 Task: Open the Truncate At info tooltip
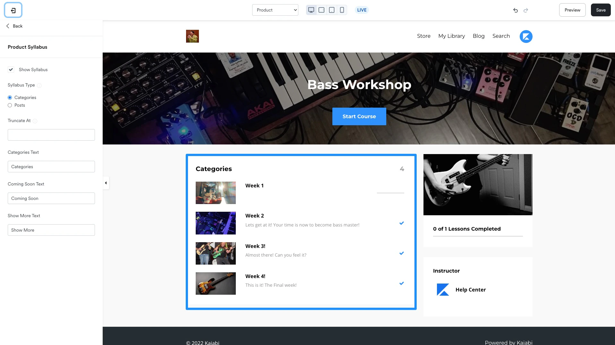[35, 121]
